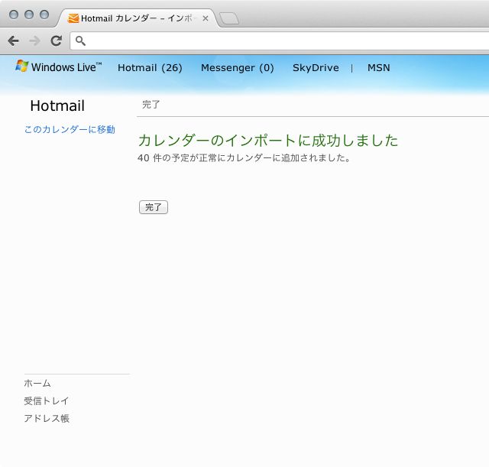
Task: Click the browser back arrow
Action: pos(14,41)
